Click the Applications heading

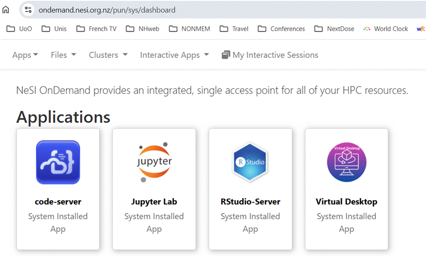point(63,117)
